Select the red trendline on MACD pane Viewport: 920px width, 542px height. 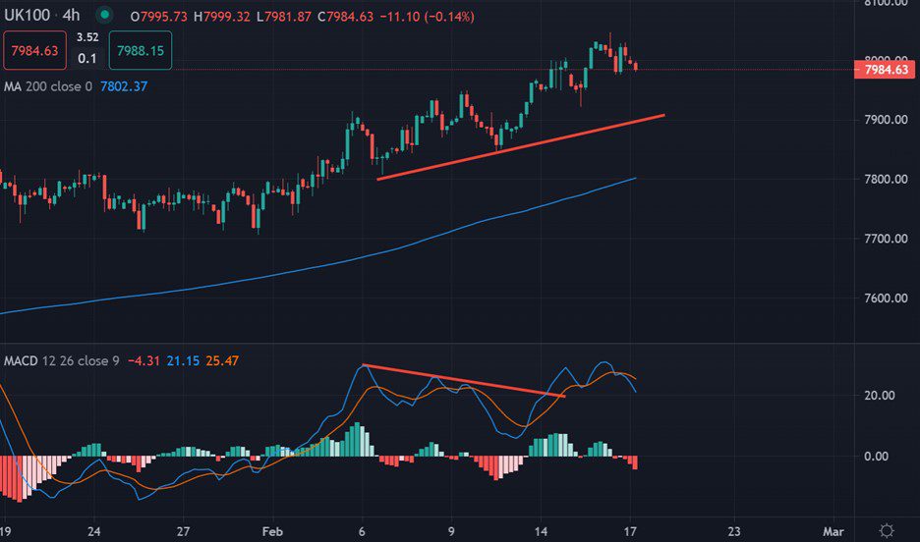(x=462, y=380)
